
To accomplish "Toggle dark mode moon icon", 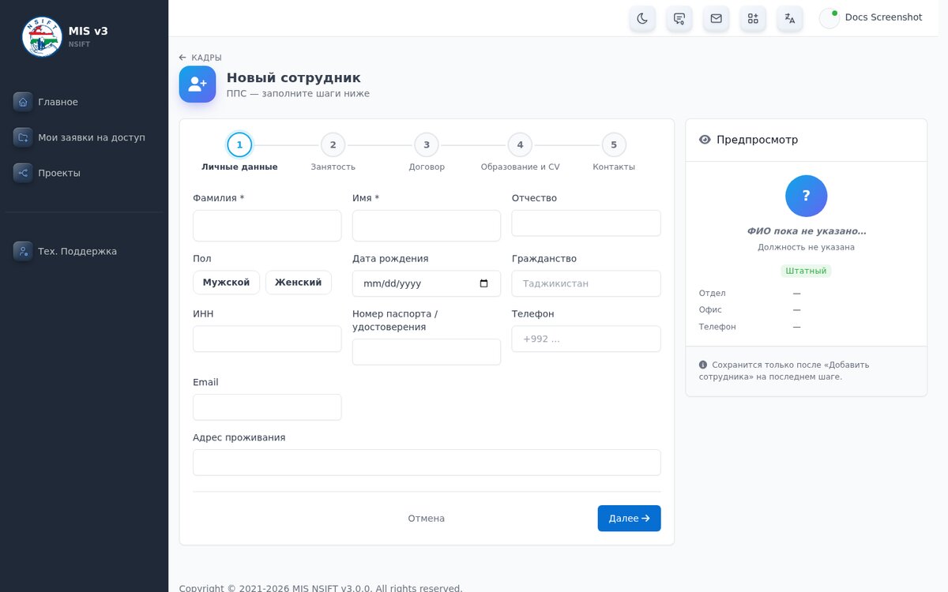I will (642, 18).
